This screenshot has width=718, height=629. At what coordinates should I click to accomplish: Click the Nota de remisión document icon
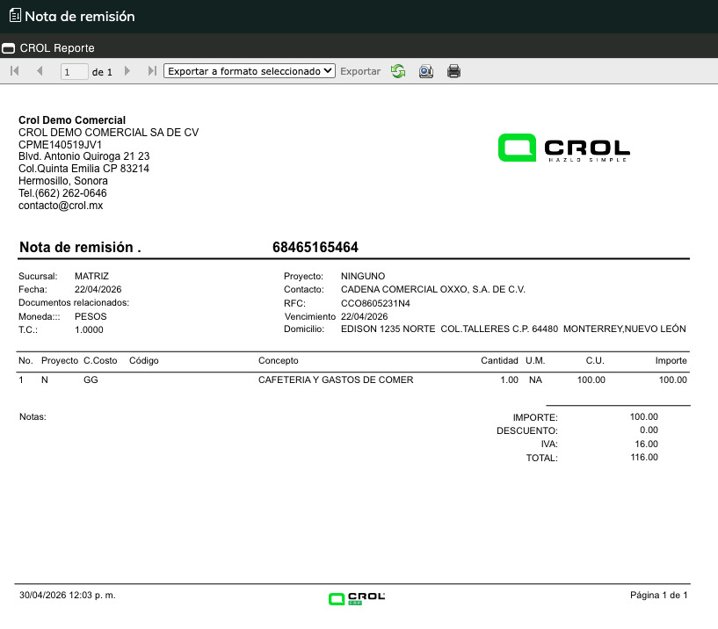[15, 16]
